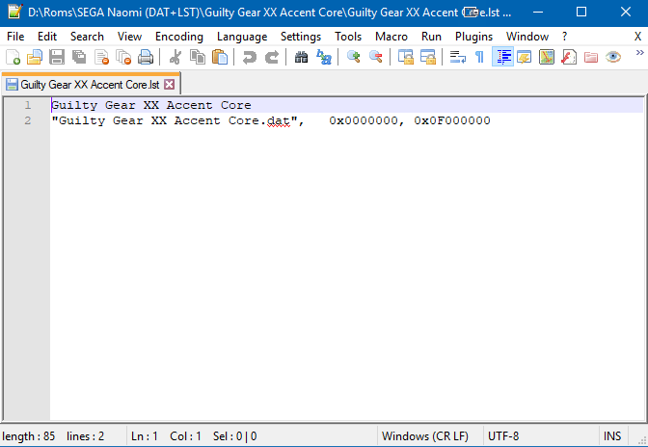Close tab with red X button
The height and width of the screenshot is (447, 648).
pyautogui.click(x=169, y=84)
